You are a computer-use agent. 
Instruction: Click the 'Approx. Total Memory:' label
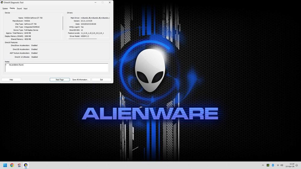[14, 33]
